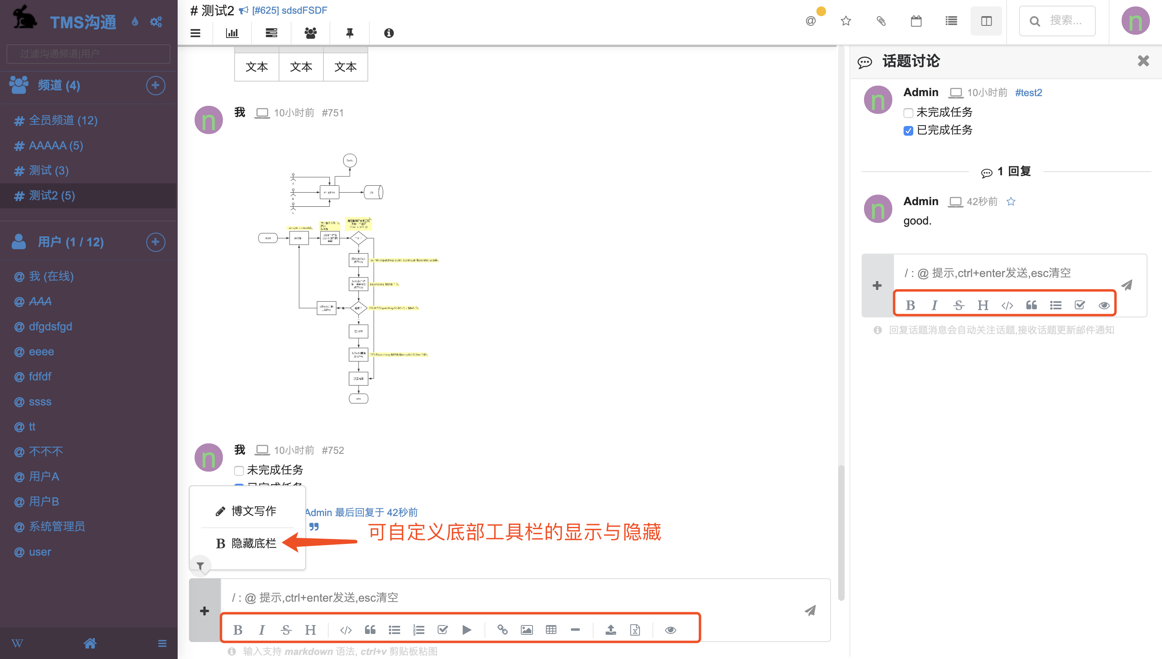Apply strikethrough in the main editor toolbar
This screenshot has height=659, width=1162.
(x=286, y=630)
